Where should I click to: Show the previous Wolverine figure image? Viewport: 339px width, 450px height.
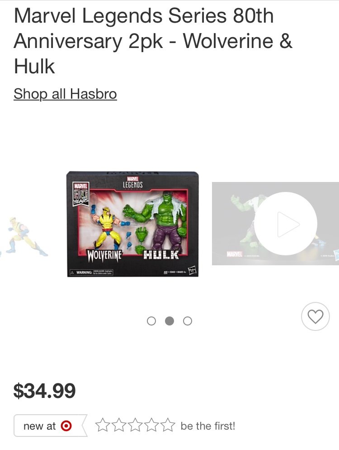point(24,236)
